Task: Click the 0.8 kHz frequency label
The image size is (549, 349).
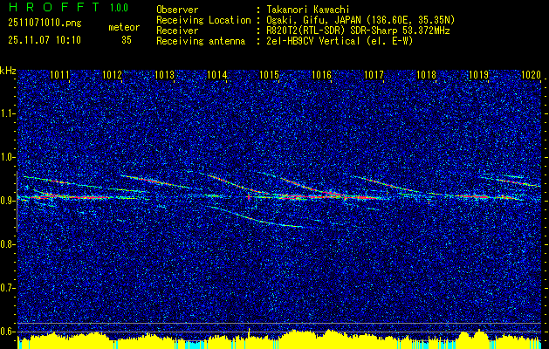Action: (7, 244)
